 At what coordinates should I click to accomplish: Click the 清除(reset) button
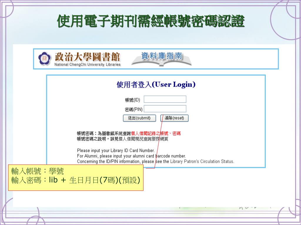pyautogui.click(x=174, y=118)
